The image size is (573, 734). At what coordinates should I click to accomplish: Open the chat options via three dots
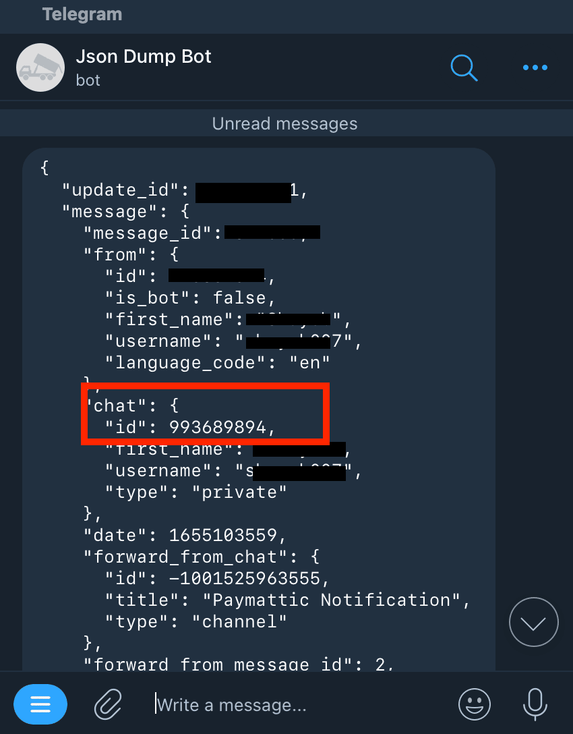point(535,67)
